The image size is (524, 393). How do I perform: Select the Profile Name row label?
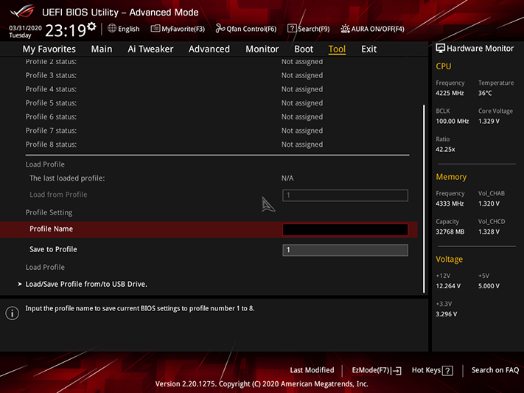click(51, 229)
